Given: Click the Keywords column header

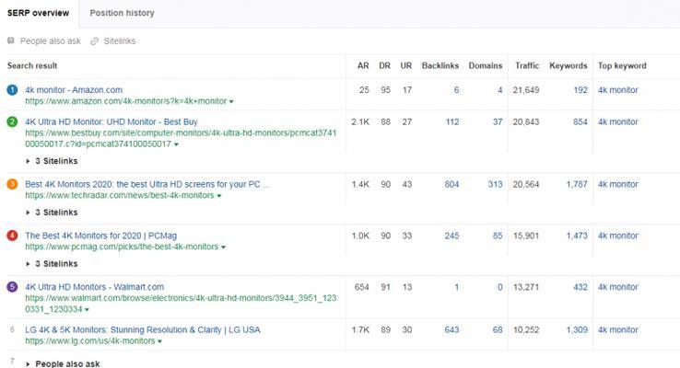Looking at the screenshot, I should [x=569, y=66].
